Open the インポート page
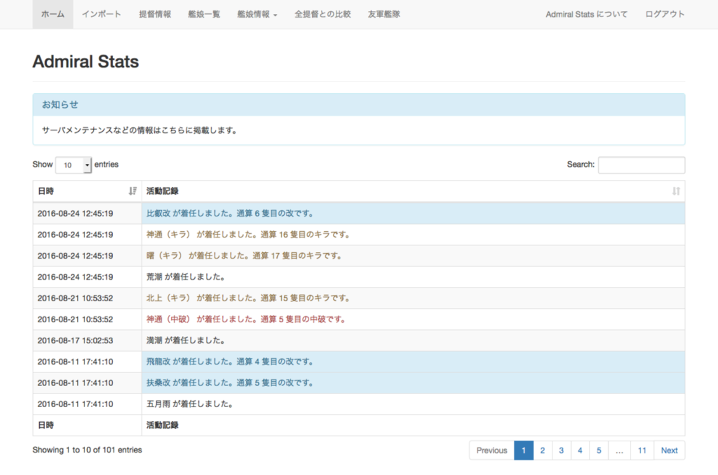The height and width of the screenshot is (475, 718). click(102, 14)
